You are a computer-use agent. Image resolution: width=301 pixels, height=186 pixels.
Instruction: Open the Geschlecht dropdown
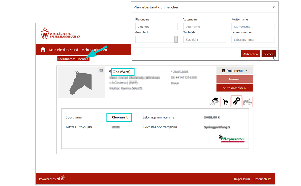[156, 39]
